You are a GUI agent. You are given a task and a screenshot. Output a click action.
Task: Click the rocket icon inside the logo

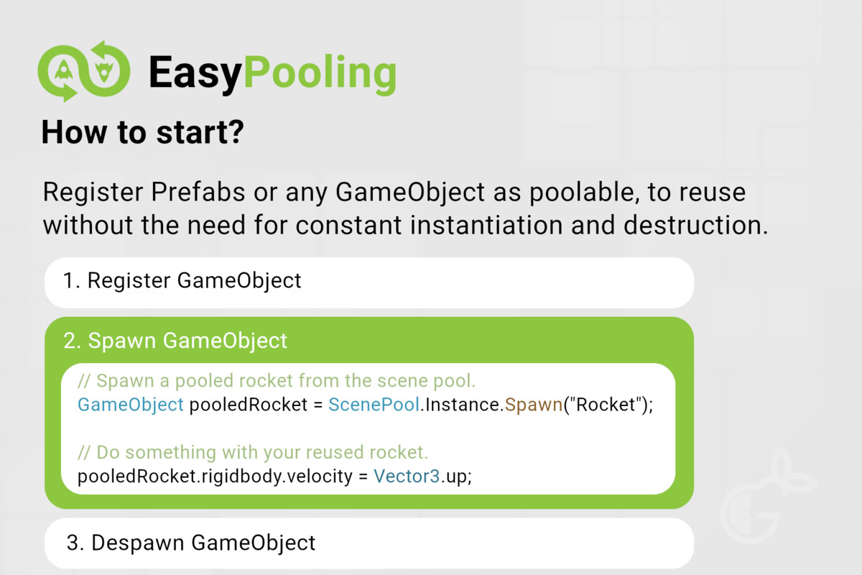pyautogui.click(x=62, y=70)
